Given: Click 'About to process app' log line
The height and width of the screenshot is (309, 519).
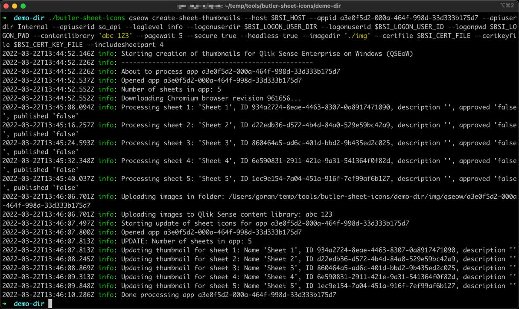Looking at the screenshot, I should coord(230,72).
